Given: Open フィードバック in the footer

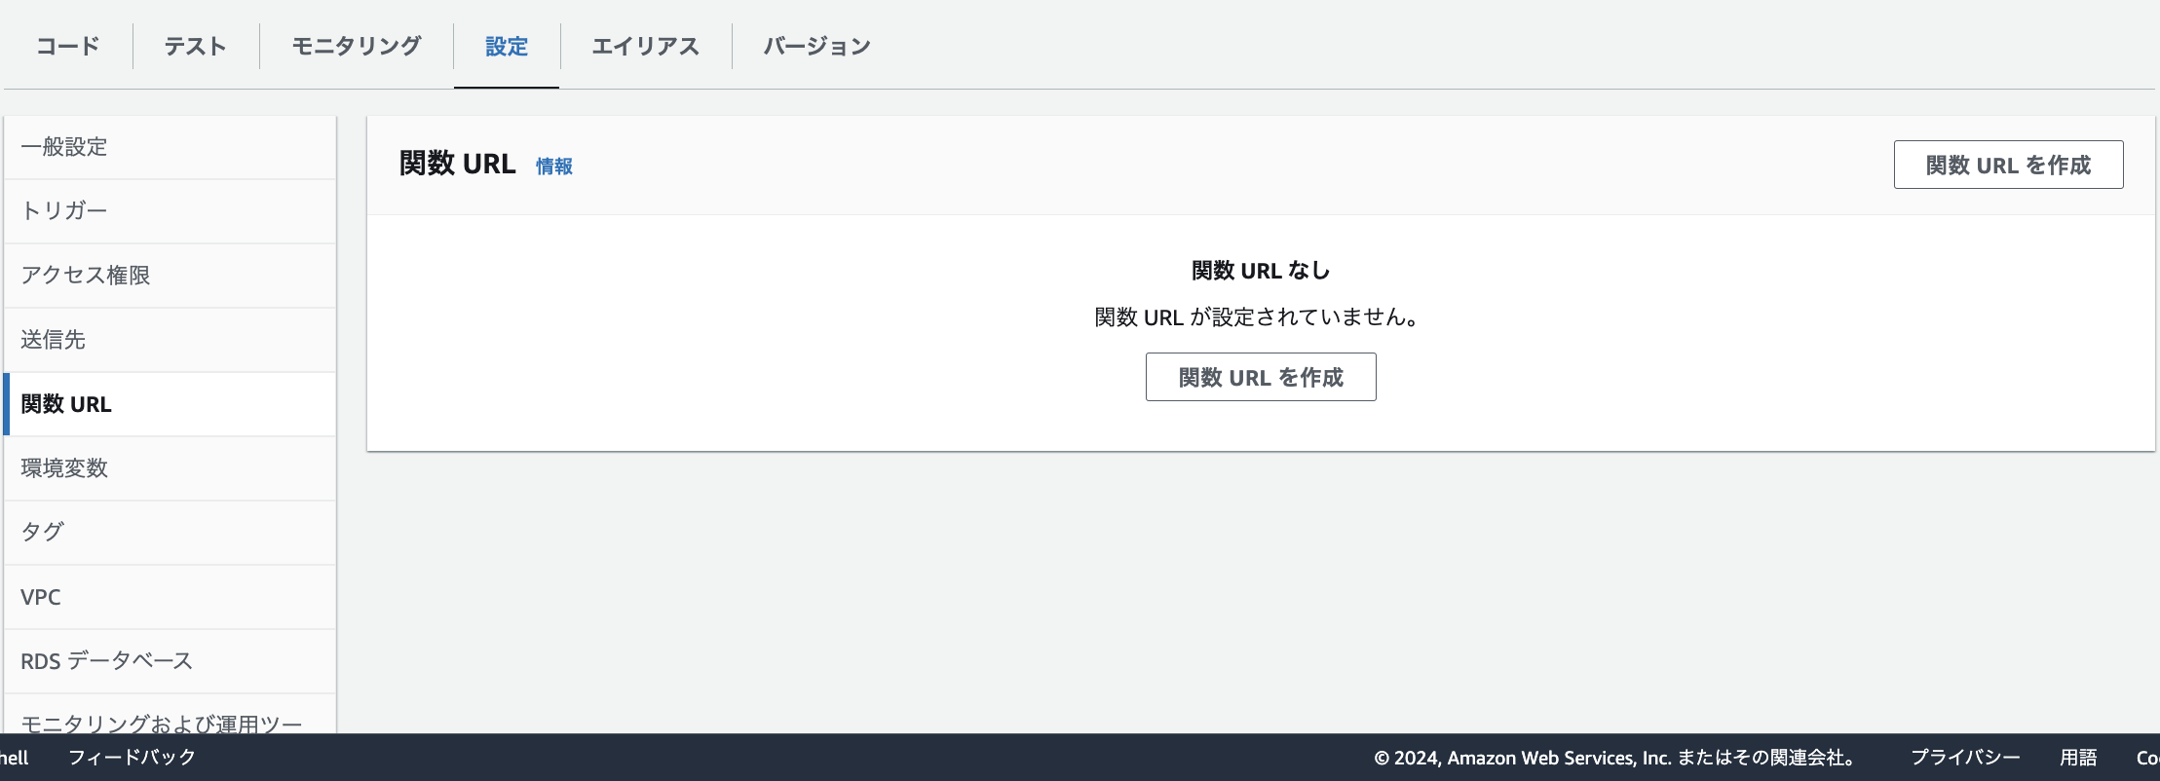Looking at the screenshot, I should pos(132,757).
